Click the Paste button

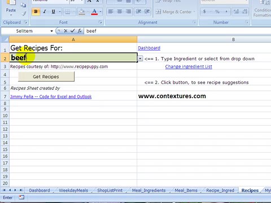pos(11,7)
